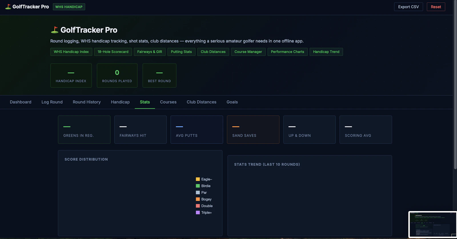Image resolution: width=457 pixels, height=239 pixels.
Task: Open the Round History tab
Action: [x=87, y=102]
